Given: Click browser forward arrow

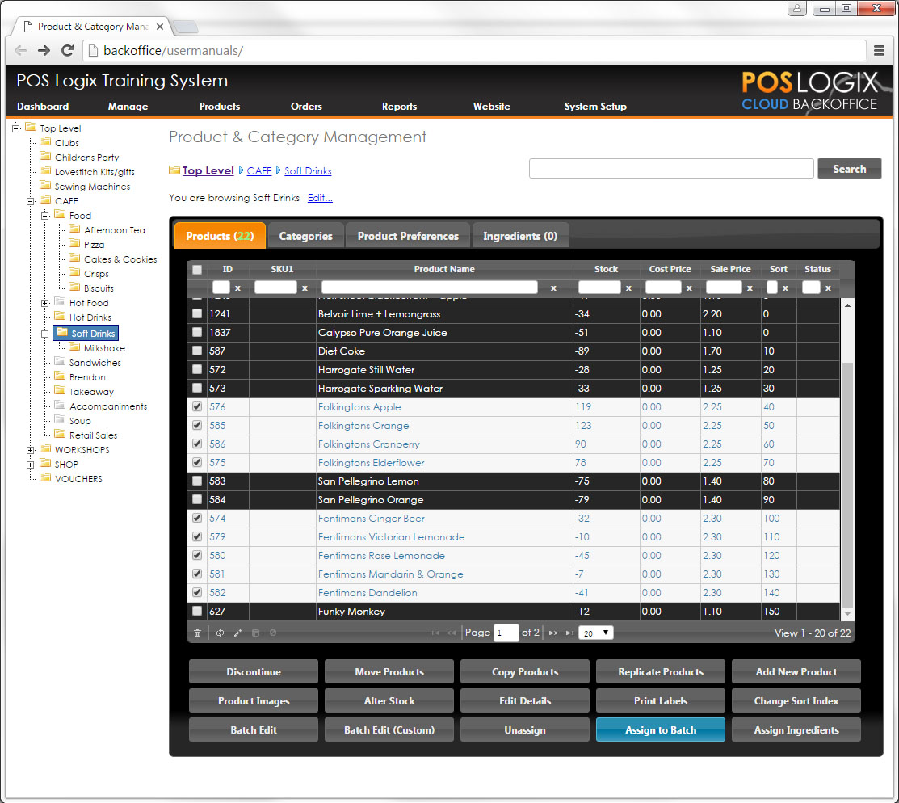Looking at the screenshot, I should 44,50.
